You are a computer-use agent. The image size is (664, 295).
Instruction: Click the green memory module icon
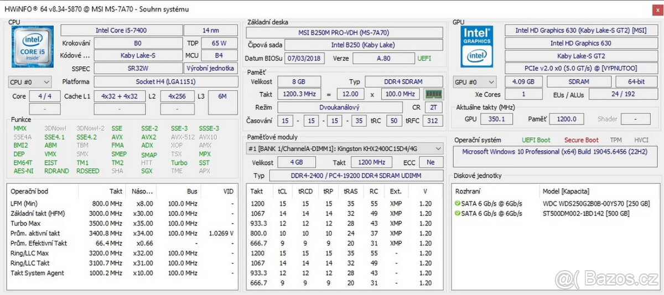tap(433, 94)
